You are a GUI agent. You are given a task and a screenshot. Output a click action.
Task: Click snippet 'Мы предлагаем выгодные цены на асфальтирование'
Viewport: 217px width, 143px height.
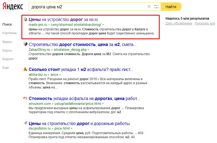click(x=70, y=108)
